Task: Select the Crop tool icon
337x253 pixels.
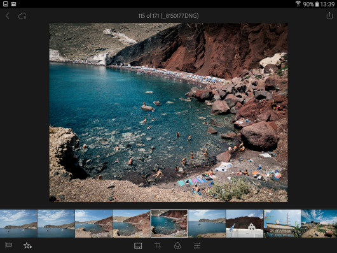Action: point(158,245)
